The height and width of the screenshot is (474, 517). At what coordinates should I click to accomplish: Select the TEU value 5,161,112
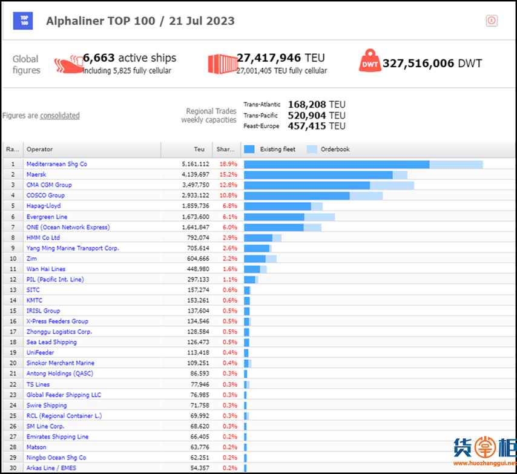coord(196,164)
